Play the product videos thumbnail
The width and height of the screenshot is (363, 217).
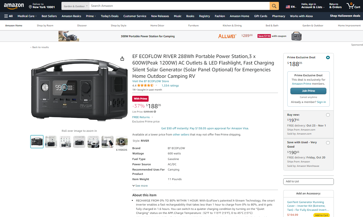[122, 142]
